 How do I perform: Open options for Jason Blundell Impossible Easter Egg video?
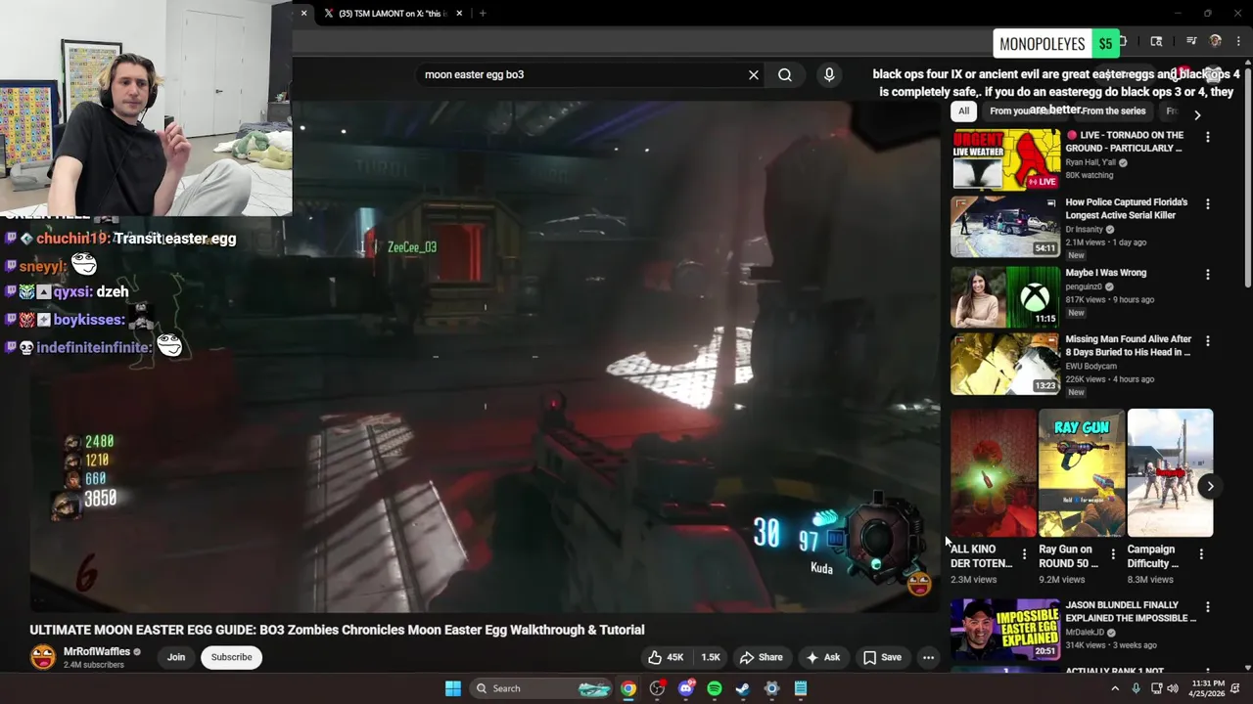pyautogui.click(x=1208, y=607)
